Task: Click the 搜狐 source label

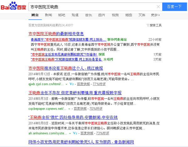Action: 102,54
